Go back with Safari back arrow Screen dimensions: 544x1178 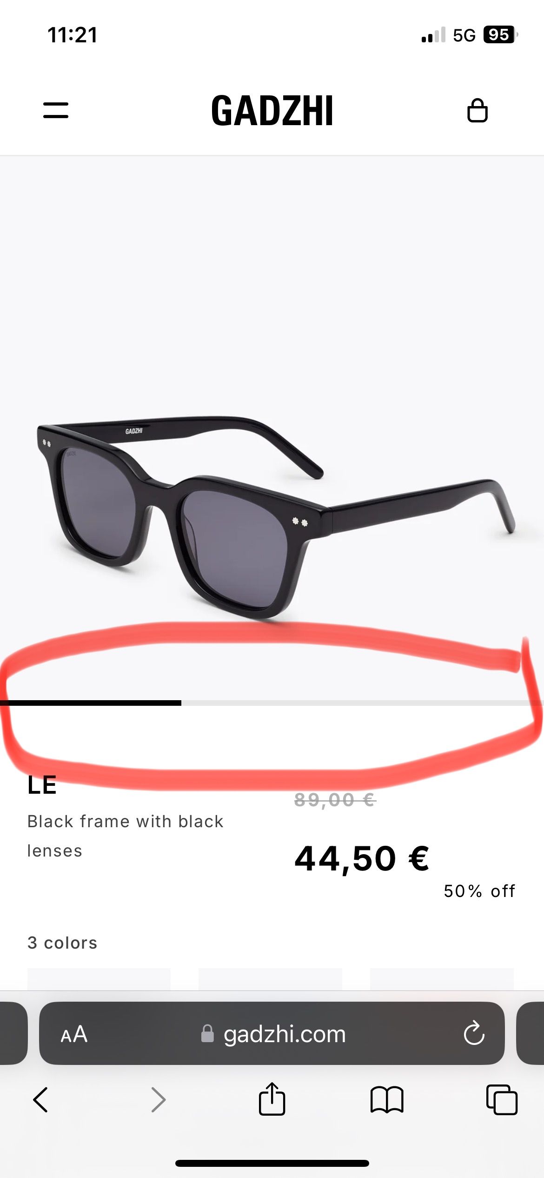pyautogui.click(x=40, y=1100)
